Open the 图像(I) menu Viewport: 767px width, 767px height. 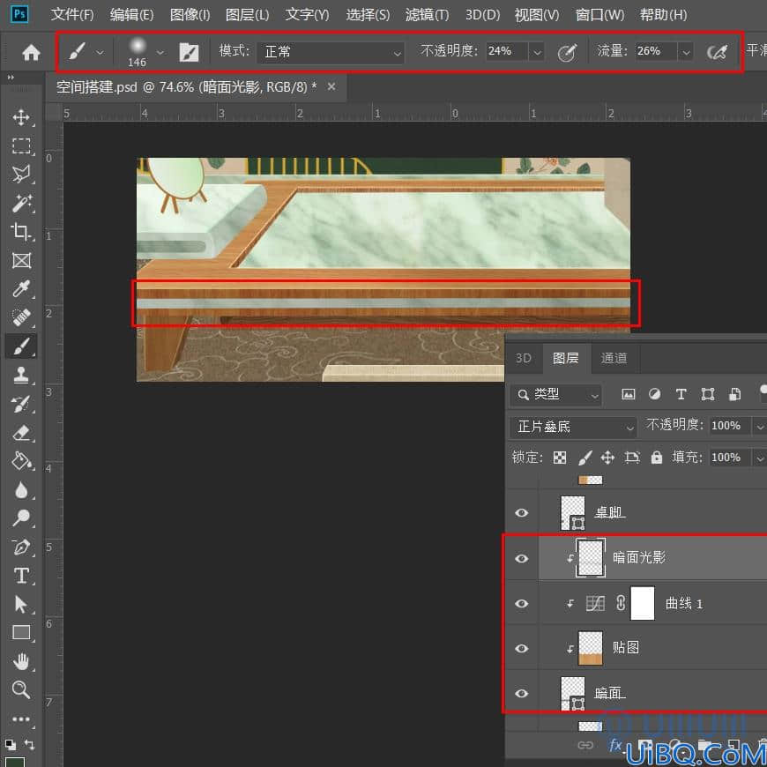point(190,15)
